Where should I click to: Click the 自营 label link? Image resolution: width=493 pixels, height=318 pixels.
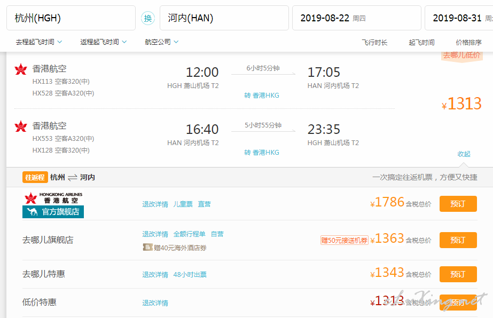click(217, 234)
